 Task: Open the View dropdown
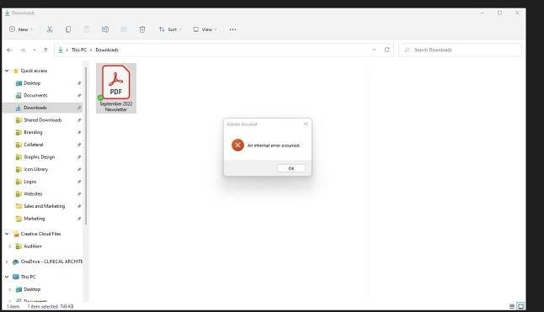[205, 29]
